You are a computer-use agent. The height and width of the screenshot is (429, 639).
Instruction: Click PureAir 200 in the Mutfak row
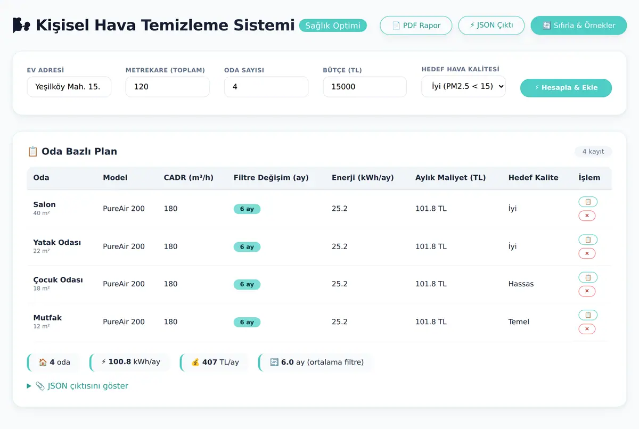pyautogui.click(x=124, y=322)
